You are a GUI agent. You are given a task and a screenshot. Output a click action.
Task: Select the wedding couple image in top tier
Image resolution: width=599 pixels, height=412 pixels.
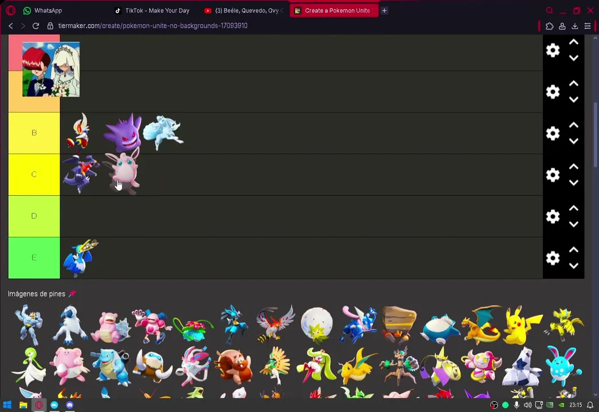51,69
